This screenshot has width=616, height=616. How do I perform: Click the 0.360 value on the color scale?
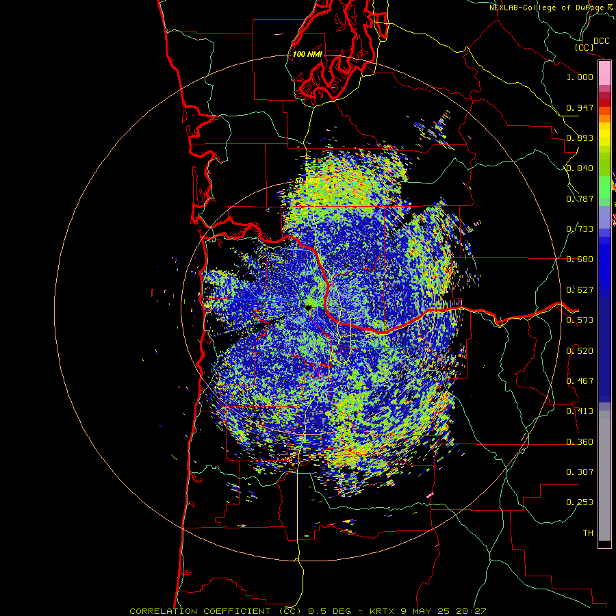580,442
